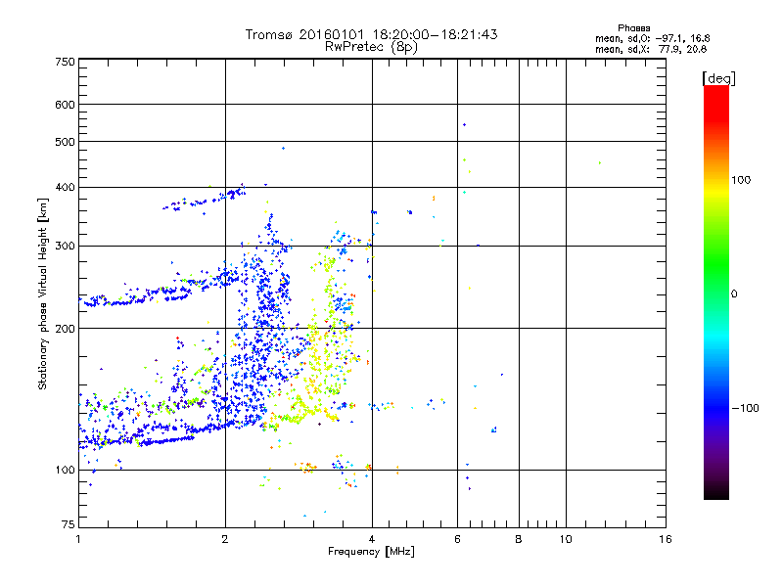783x587 pixels.
Task: Click the x-axis tick label '2'
Action: coord(225,539)
